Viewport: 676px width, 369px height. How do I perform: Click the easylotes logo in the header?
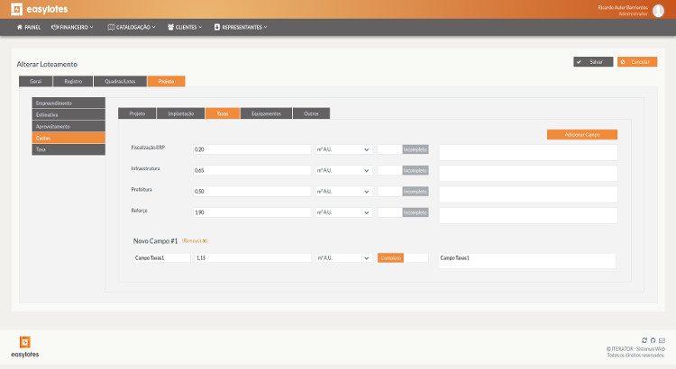40,9
